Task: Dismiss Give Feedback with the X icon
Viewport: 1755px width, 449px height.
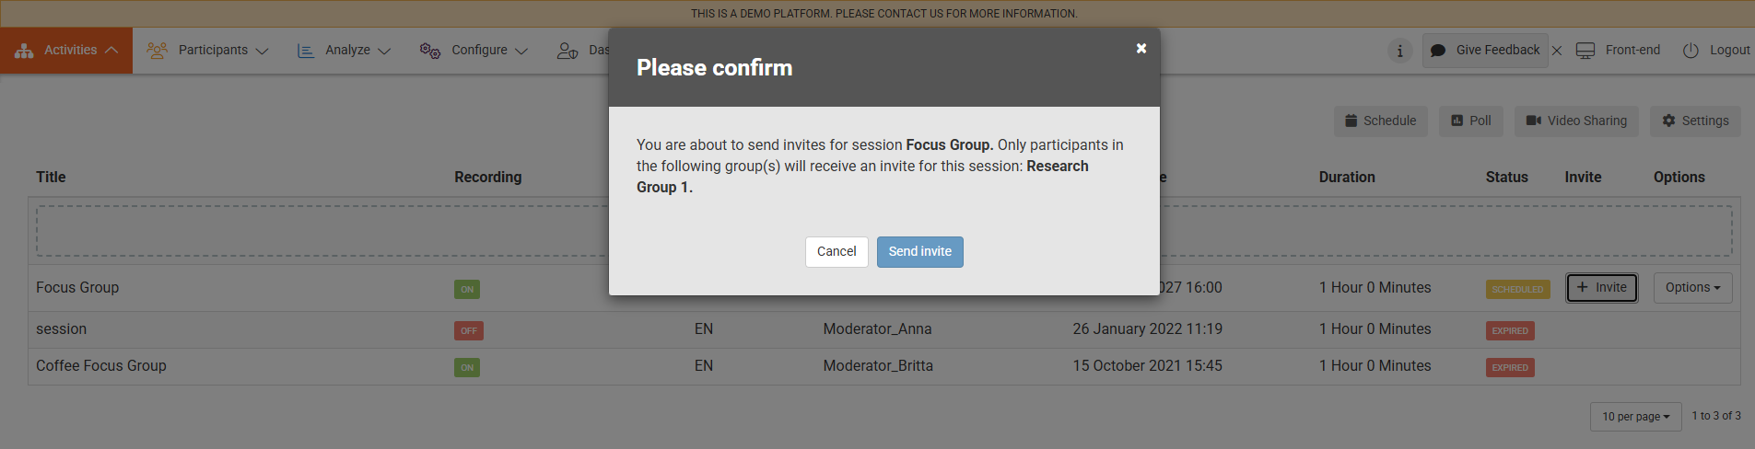Action: 1557,51
